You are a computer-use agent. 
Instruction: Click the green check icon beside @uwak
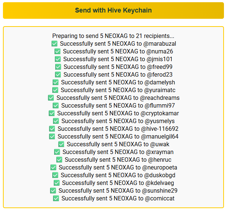pyautogui.click(x=61, y=144)
